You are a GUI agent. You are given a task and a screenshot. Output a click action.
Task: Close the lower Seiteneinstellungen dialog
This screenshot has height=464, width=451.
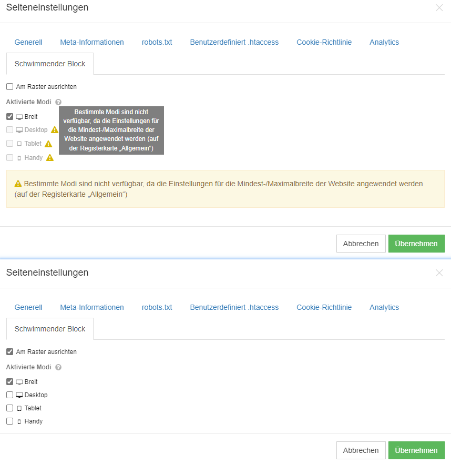coord(439,273)
